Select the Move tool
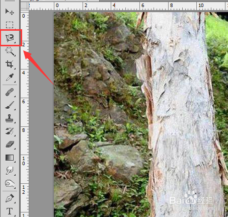Screen dimensions: 228x217 coord(10,12)
